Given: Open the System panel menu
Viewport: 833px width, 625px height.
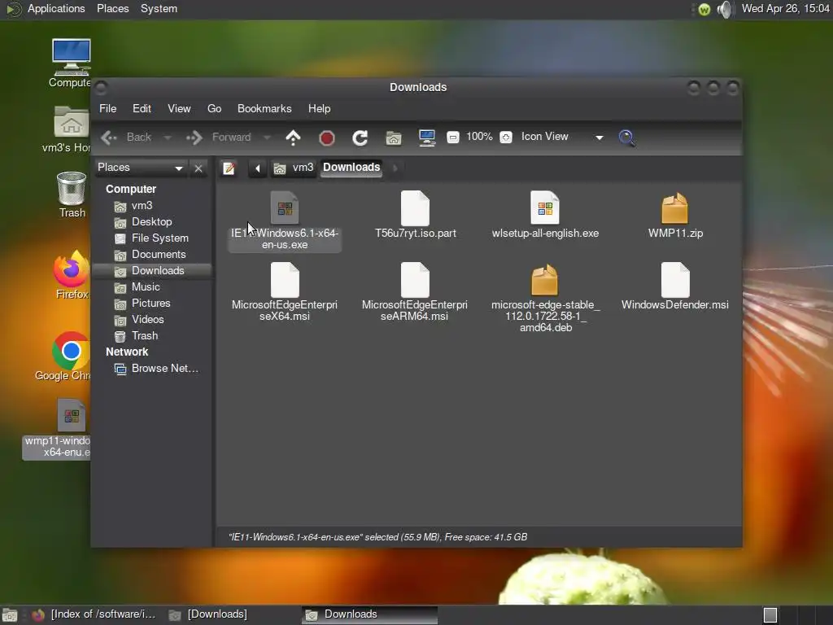Looking at the screenshot, I should (x=159, y=8).
